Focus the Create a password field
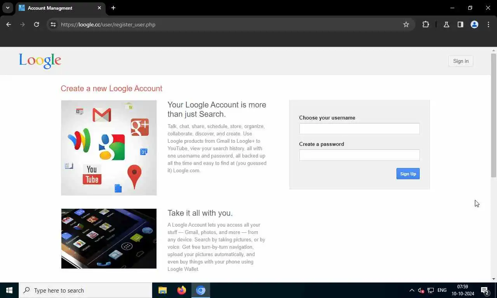497x298 pixels. click(359, 155)
